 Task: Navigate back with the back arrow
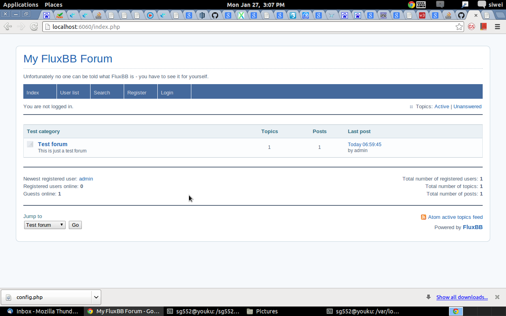[x=8, y=26]
